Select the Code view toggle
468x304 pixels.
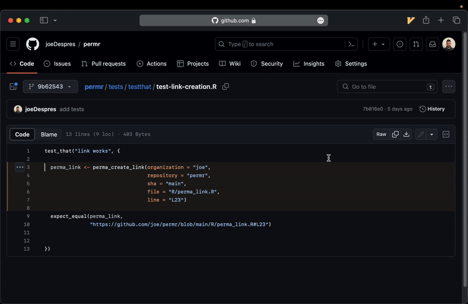(22, 134)
